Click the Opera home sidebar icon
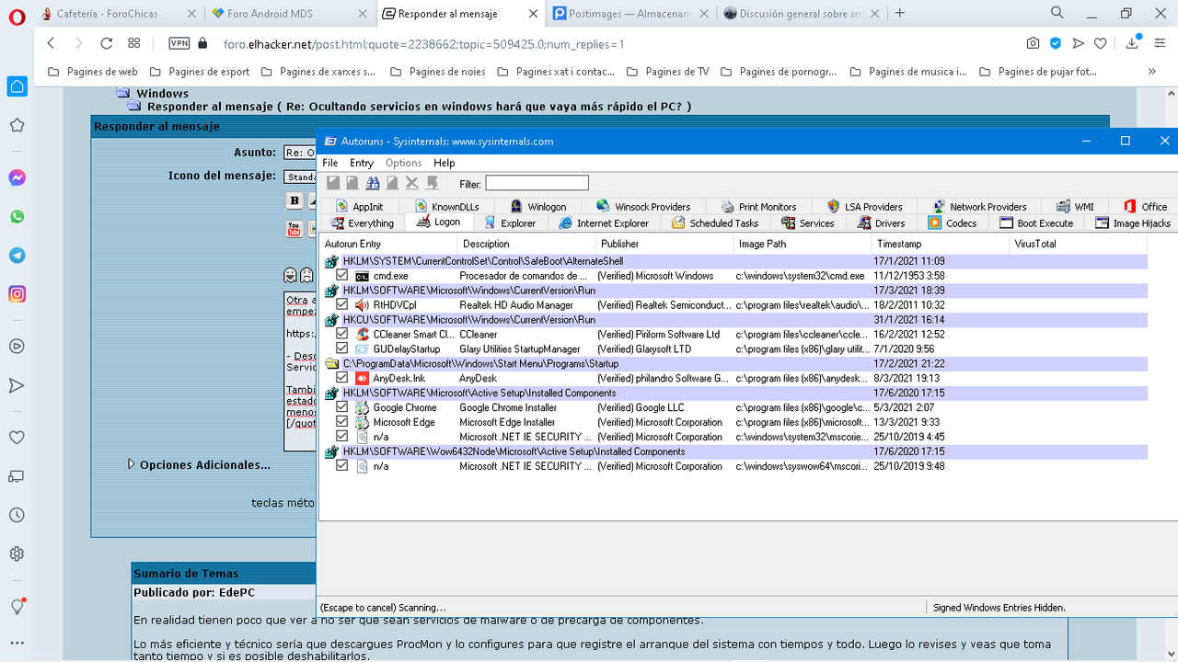The width and height of the screenshot is (1178, 662). 17,86
